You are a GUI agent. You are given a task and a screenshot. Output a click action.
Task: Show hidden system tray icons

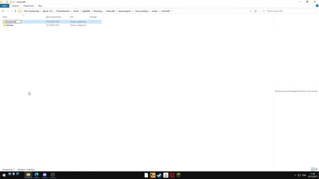tap(295, 175)
